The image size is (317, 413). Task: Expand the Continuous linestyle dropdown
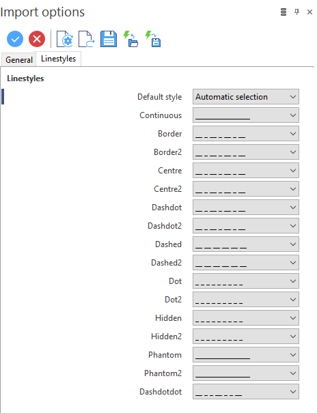245,115
